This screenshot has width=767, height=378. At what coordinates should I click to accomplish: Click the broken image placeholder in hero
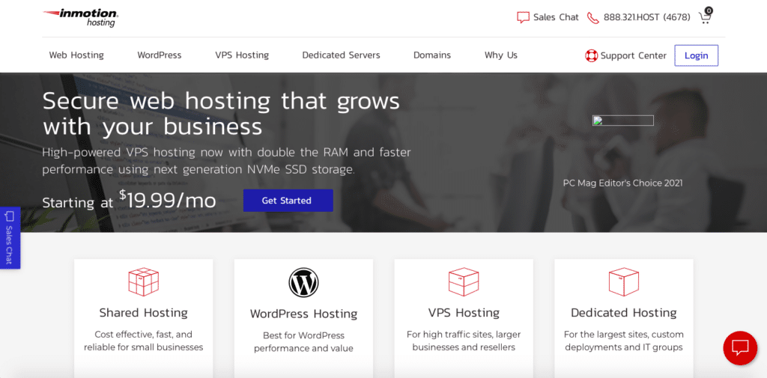[622, 121]
